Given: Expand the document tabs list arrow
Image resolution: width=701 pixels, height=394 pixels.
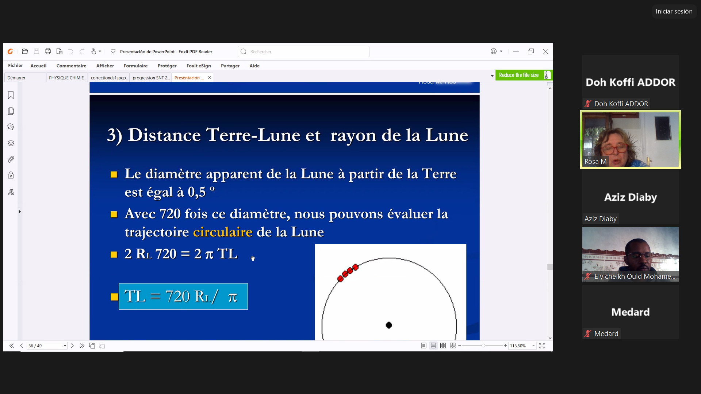Looking at the screenshot, I should coord(492,76).
